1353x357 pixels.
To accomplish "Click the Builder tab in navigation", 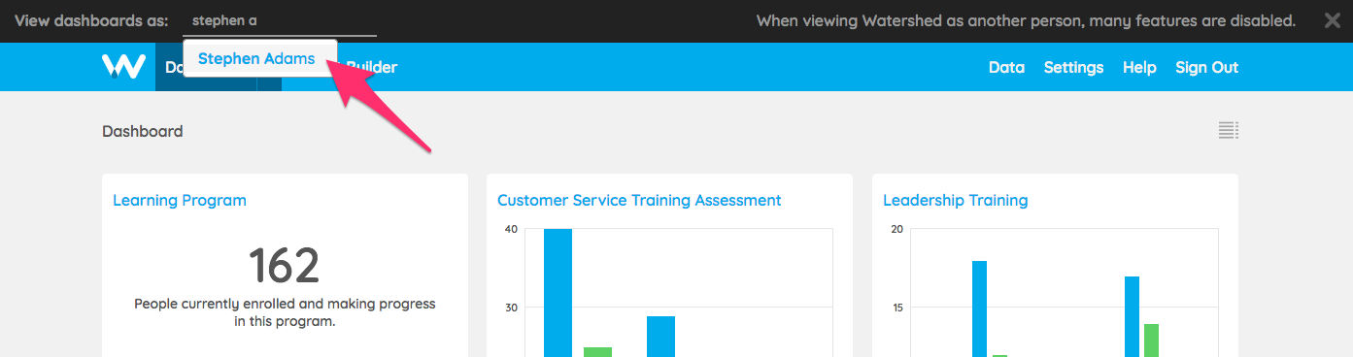I will [x=371, y=67].
